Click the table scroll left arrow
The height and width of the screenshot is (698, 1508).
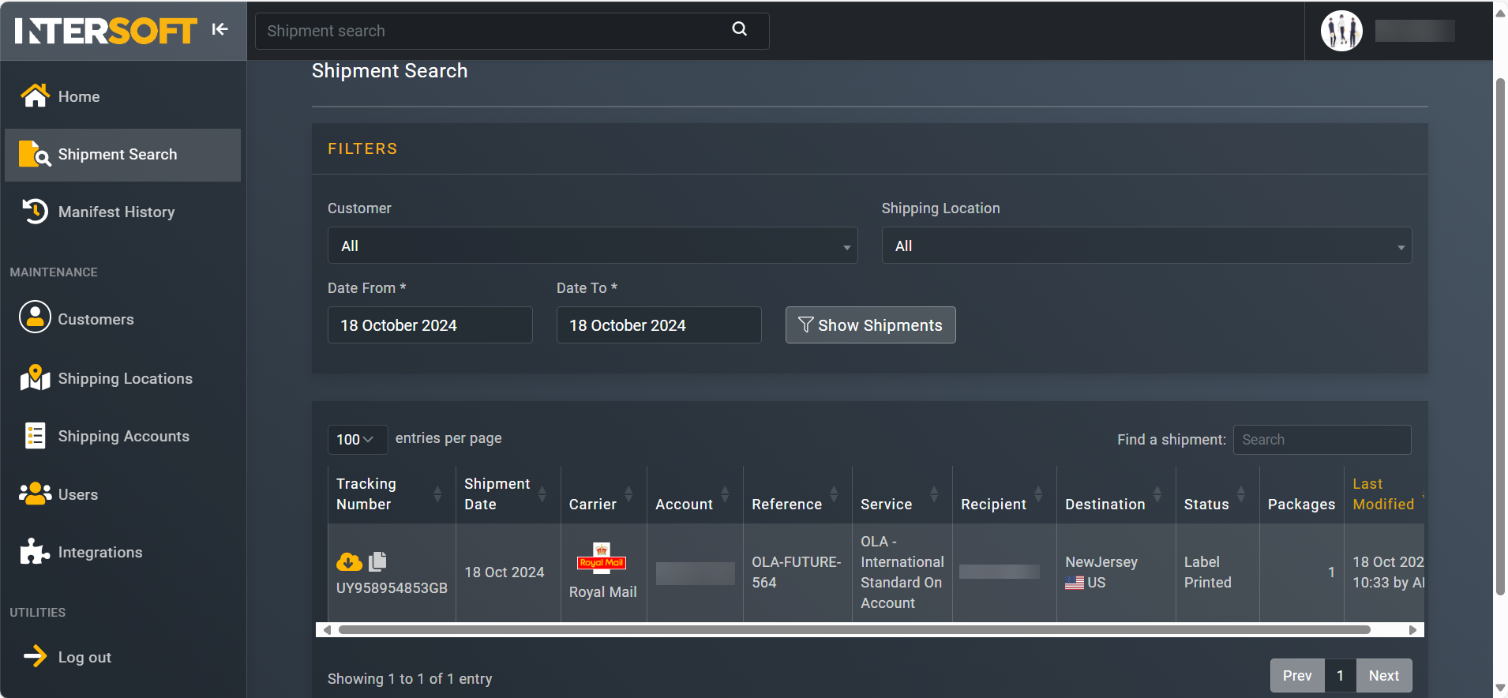pyautogui.click(x=327, y=630)
